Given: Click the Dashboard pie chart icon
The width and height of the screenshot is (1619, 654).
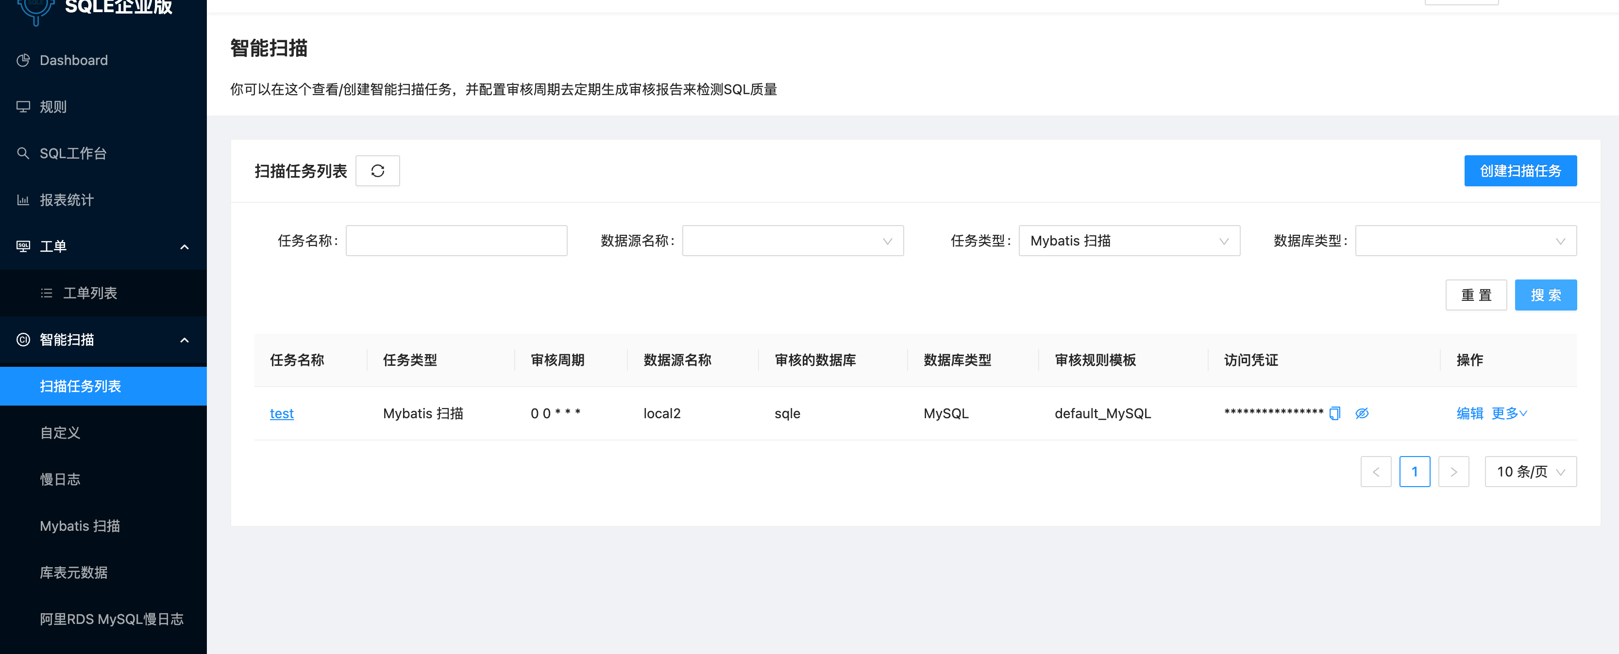Looking at the screenshot, I should tap(23, 60).
